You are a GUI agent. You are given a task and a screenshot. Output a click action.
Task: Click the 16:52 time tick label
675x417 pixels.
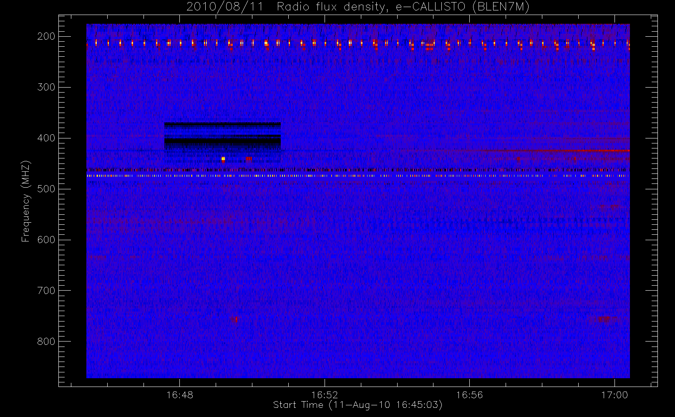coord(325,395)
